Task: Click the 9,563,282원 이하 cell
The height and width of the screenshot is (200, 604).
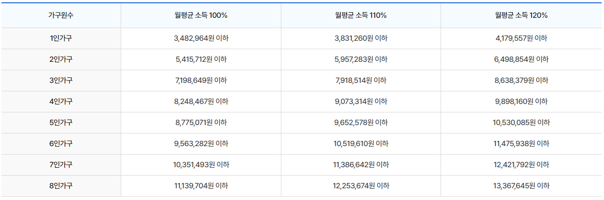Action: [x=201, y=144]
